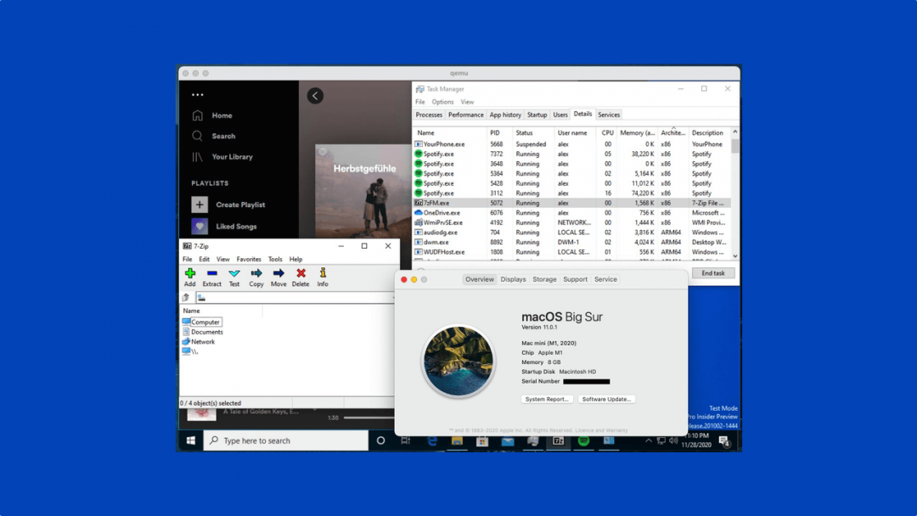
Task: Use the Copy icon in 7-Zip
Action: click(256, 273)
